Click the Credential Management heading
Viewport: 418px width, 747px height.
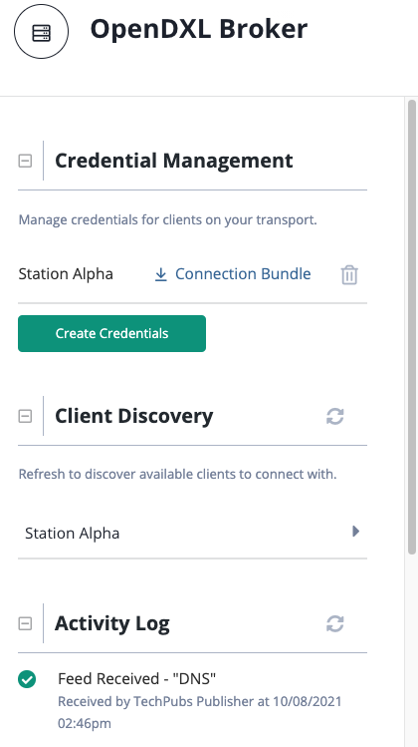pos(174,161)
